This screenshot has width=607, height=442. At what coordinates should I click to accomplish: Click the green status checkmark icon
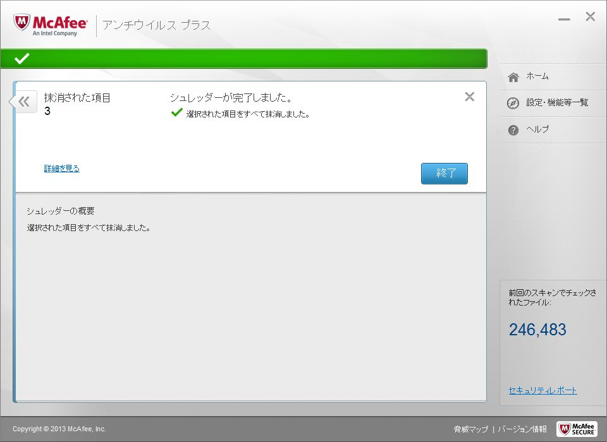pyautogui.click(x=21, y=59)
